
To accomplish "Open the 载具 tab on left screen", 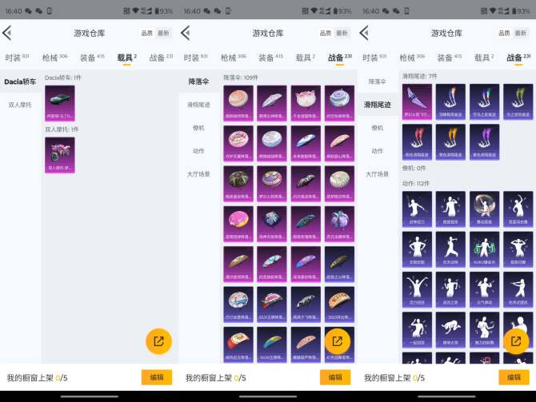I will (x=127, y=58).
